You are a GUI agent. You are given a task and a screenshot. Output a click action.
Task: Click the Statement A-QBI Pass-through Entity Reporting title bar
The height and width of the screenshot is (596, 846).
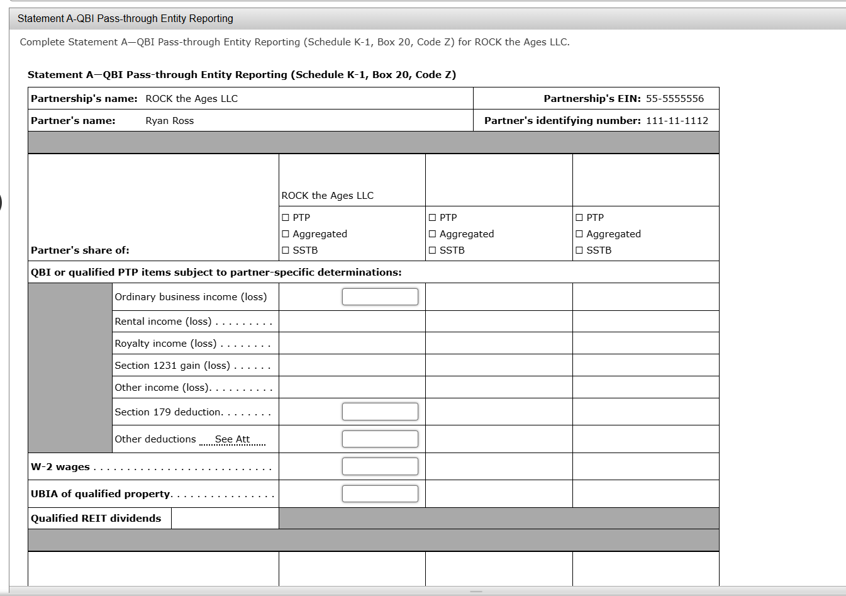click(428, 19)
